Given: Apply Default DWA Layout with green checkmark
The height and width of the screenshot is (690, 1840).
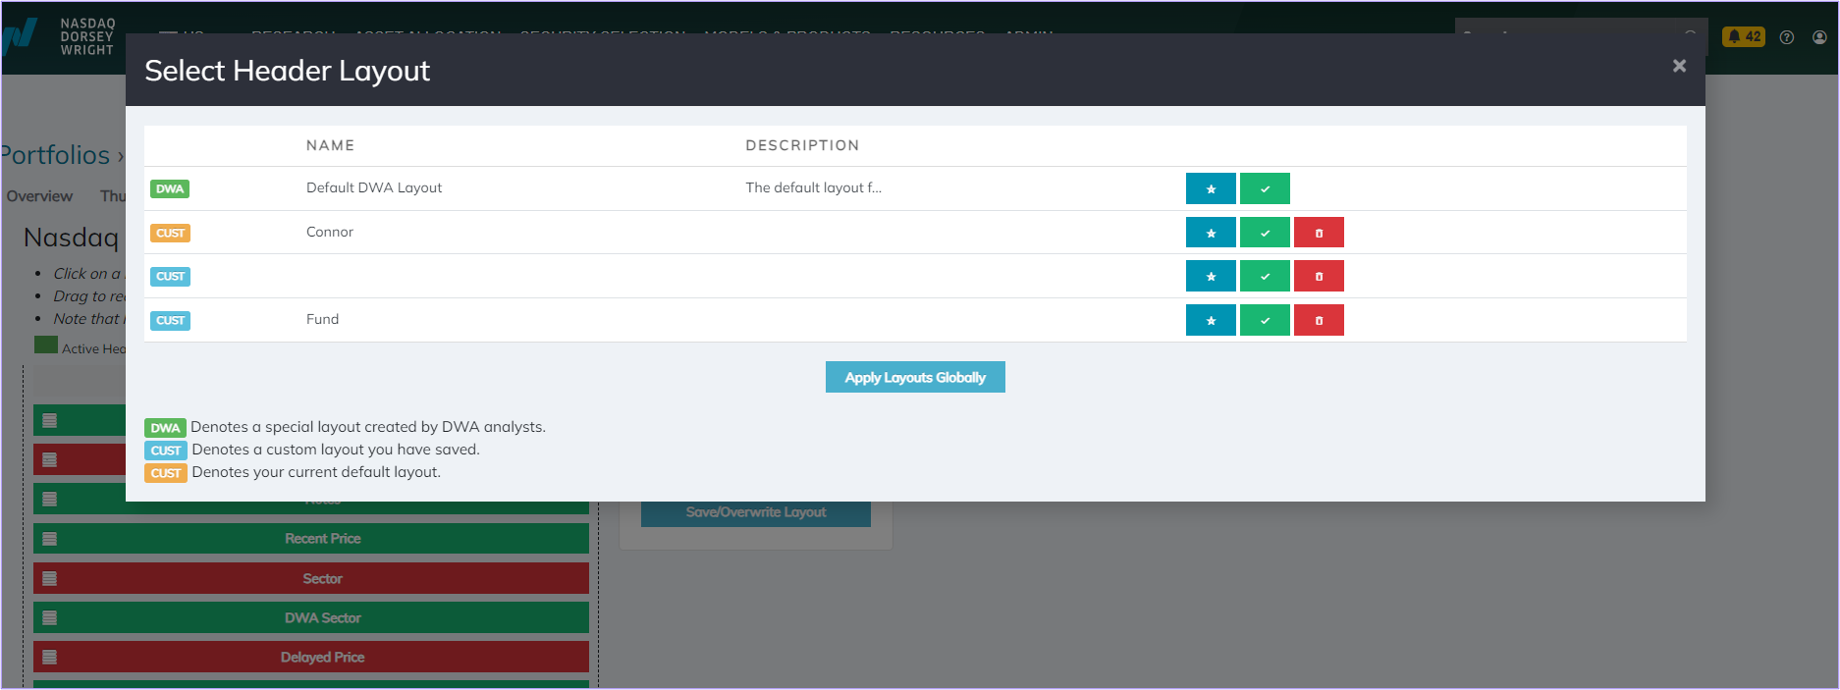Looking at the screenshot, I should point(1265,188).
